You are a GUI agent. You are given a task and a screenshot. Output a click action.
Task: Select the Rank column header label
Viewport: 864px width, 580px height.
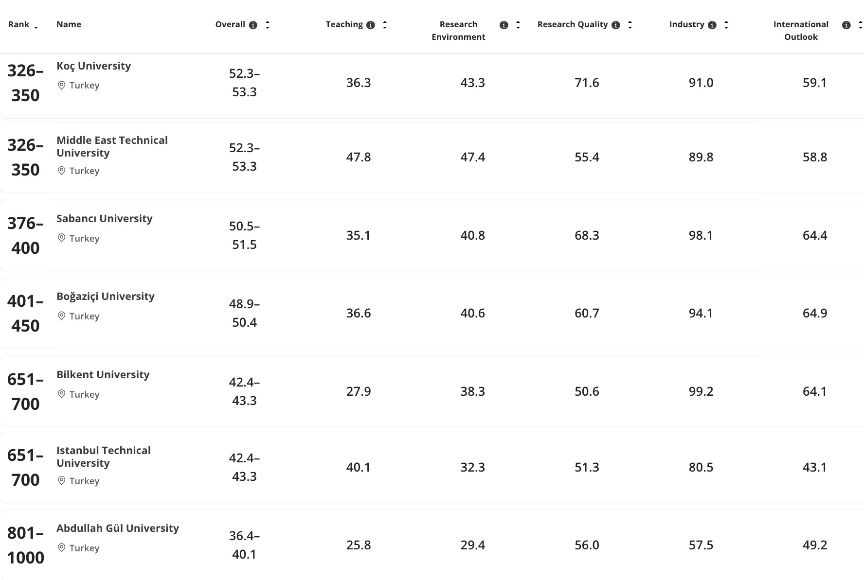pyautogui.click(x=18, y=24)
